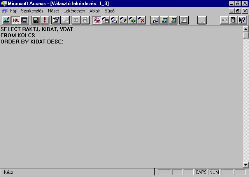Image resolution: width=249 pixels, height=177 pixels.
Task: Restore the inner query window
Action: pyautogui.click(x=238, y=11)
